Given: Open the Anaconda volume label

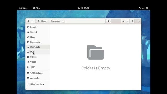Looking at the screenshot, I should click(34, 78).
